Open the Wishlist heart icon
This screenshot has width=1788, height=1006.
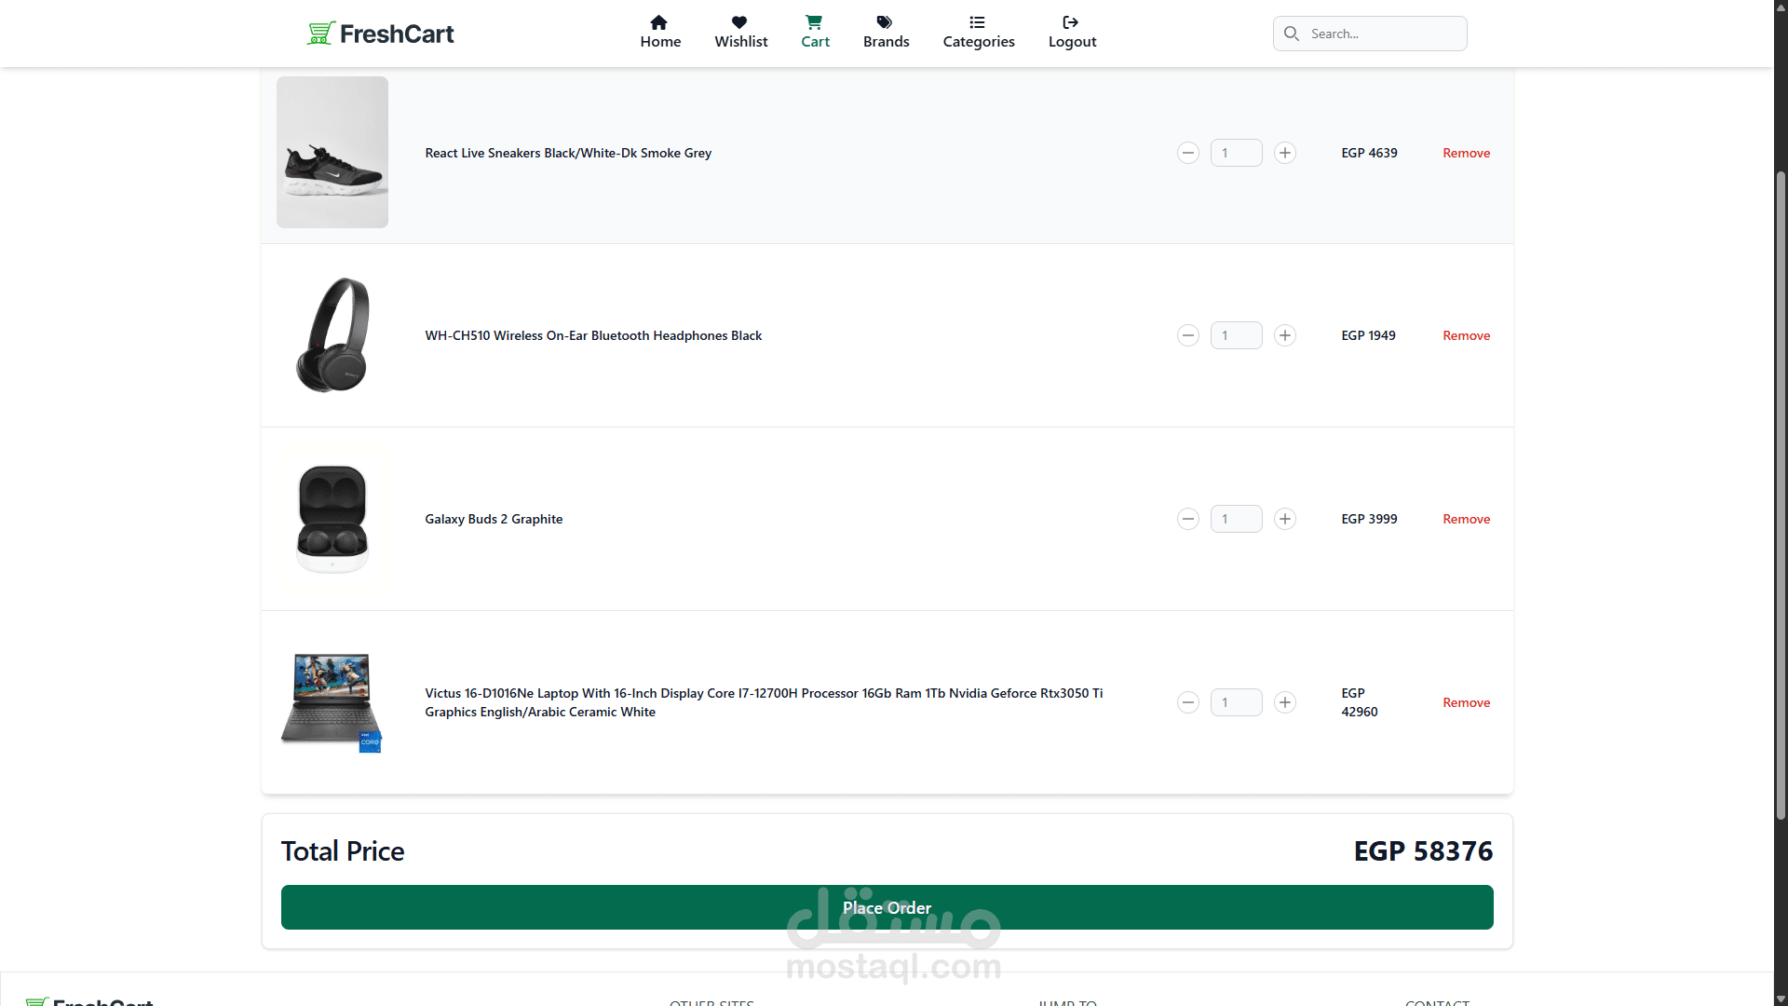[x=739, y=22]
